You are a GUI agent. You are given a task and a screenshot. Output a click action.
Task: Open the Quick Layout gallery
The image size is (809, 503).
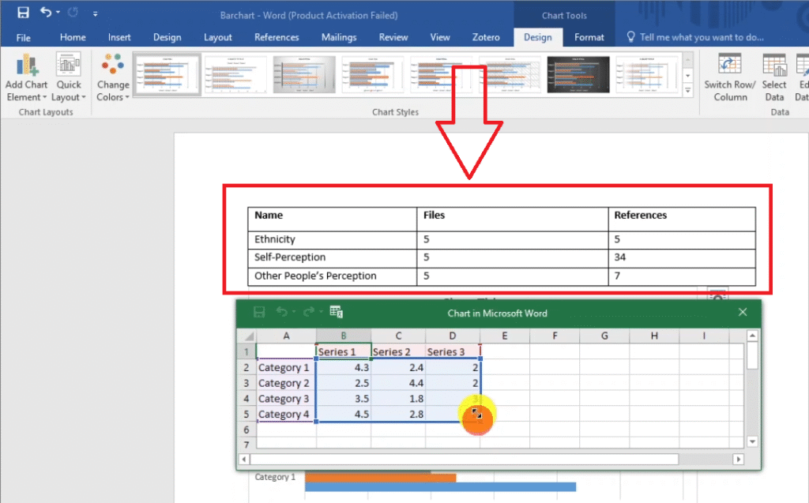(x=69, y=79)
